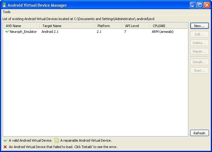Sort by the AVD Name column header

point(21,26)
